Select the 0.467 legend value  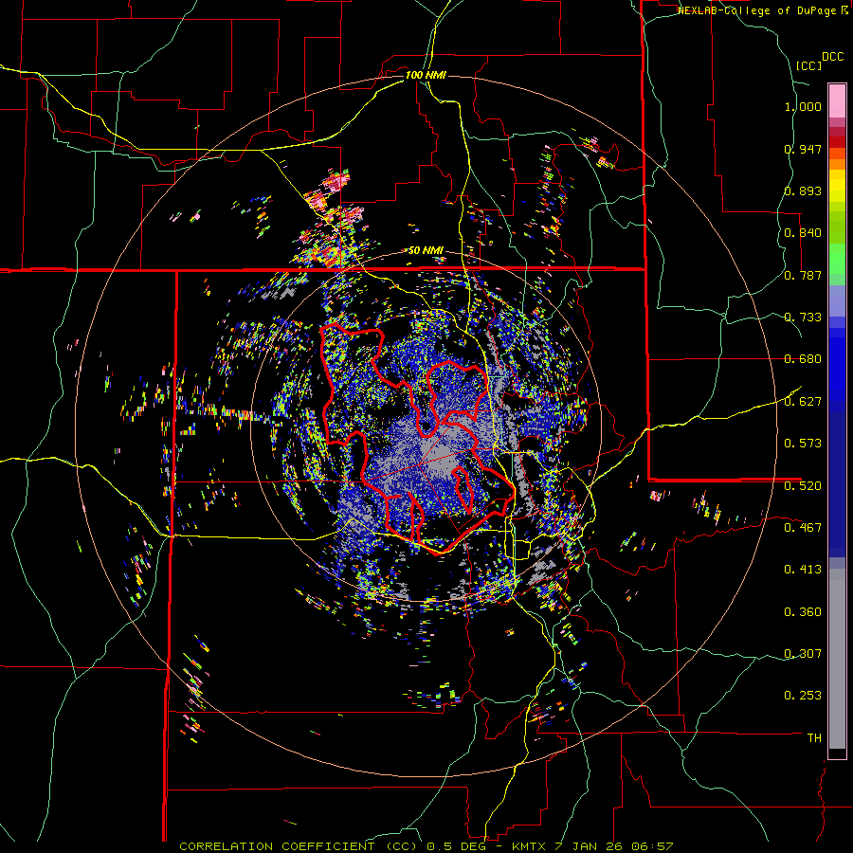(x=803, y=527)
